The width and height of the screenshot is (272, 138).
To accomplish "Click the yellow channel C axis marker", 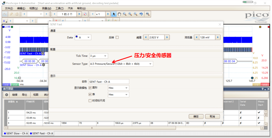I will point(260,27).
